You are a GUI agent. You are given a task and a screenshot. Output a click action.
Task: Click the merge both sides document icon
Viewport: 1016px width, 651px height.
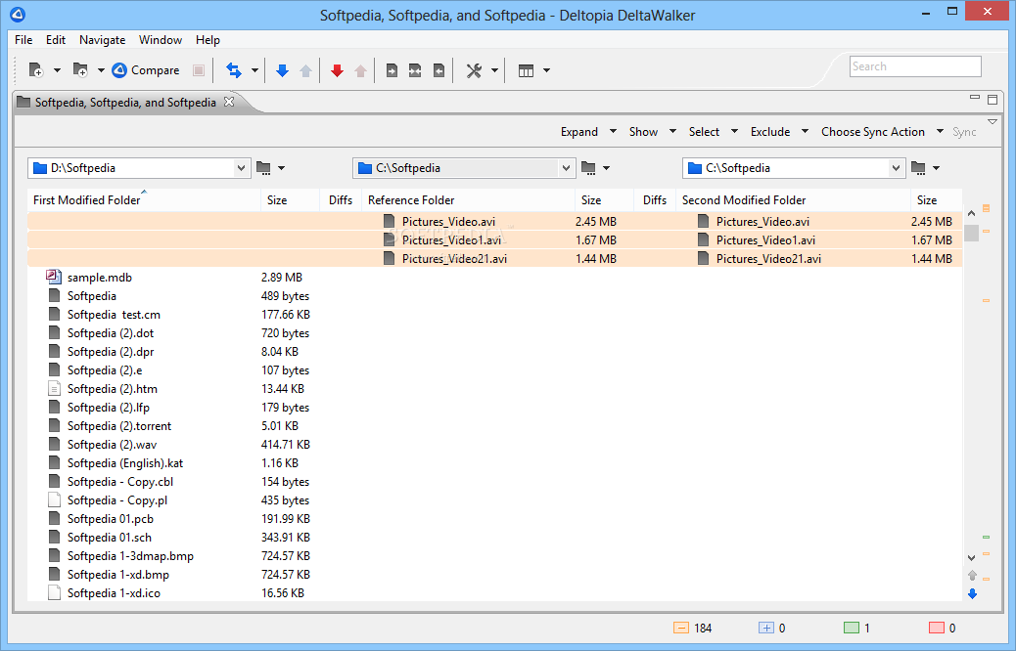(x=415, y=69)
